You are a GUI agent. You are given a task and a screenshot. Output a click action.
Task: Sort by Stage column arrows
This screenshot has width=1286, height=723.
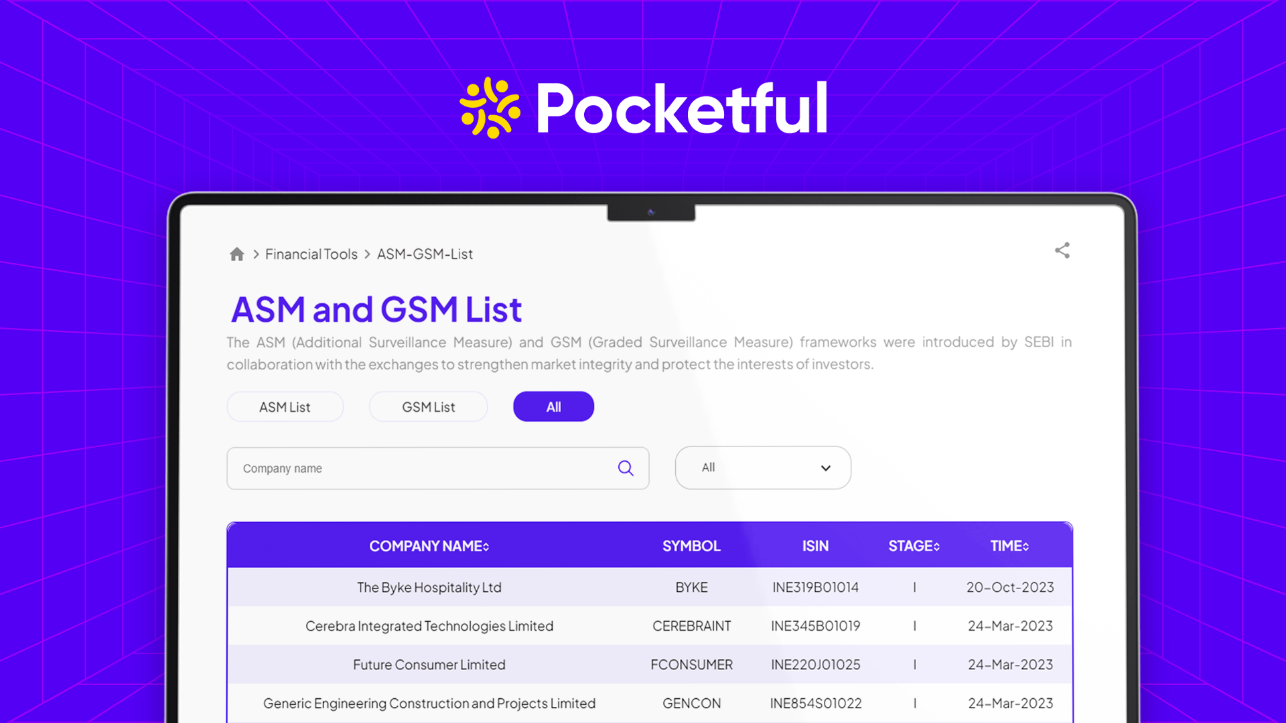tap(936, 547)
